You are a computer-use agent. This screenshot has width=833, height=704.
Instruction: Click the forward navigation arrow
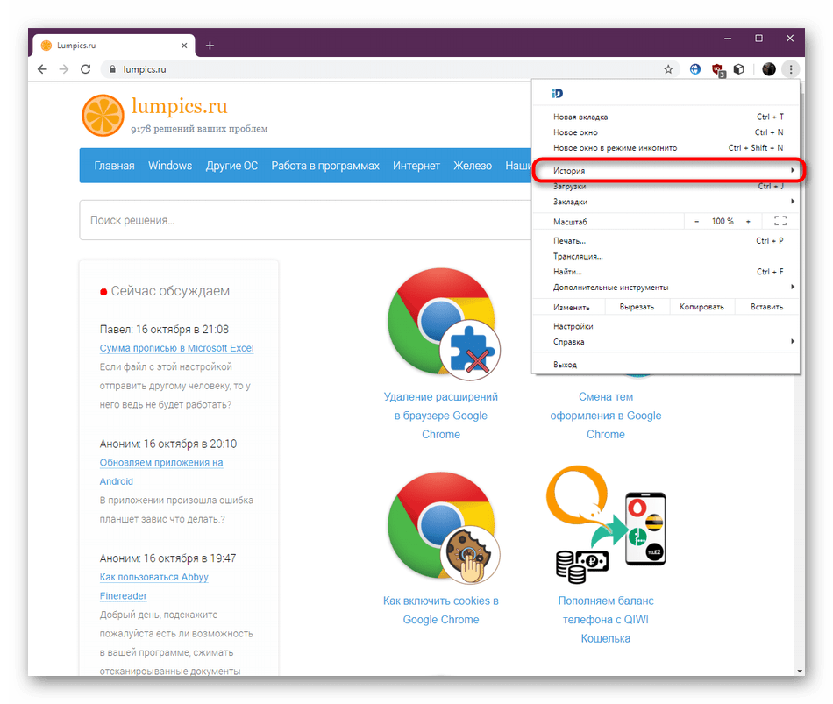click(64, 69)
